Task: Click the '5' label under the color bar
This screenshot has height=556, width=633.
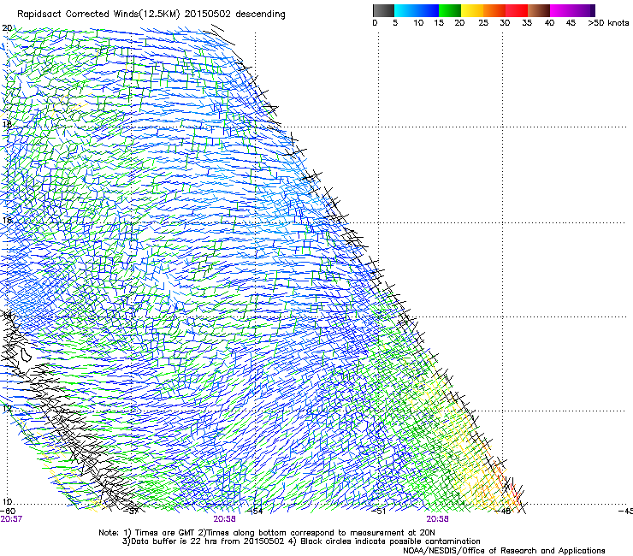Action: pos(395,23)
